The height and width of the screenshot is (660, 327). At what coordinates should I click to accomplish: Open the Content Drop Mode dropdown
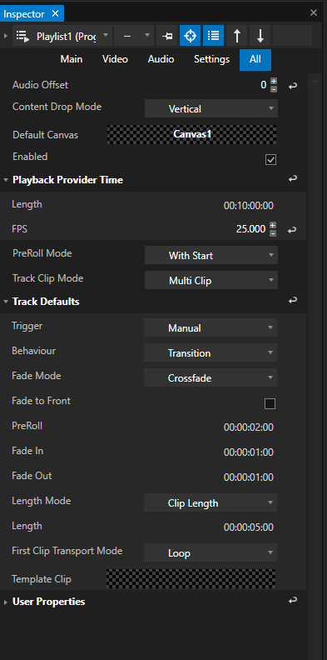(x=211, y=108)
